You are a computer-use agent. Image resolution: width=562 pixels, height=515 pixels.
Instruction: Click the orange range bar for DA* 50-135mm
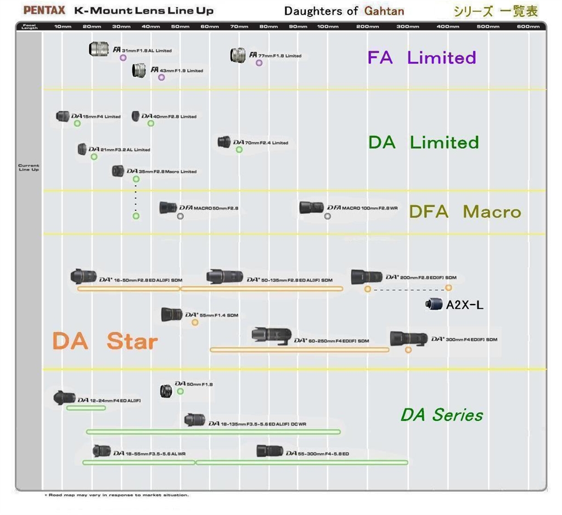point(262,289)
